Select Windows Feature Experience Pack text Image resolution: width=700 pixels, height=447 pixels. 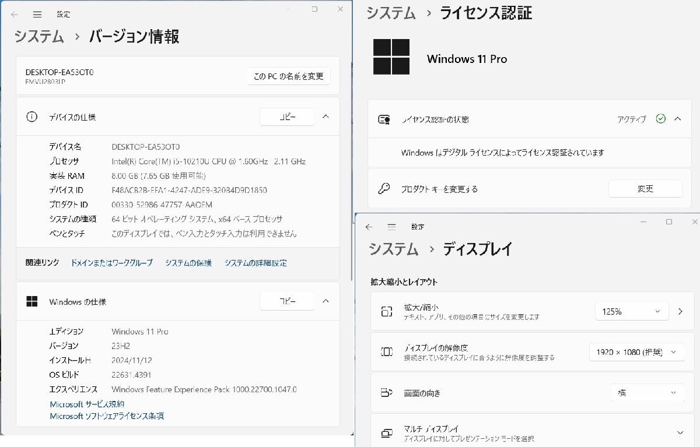204,389
